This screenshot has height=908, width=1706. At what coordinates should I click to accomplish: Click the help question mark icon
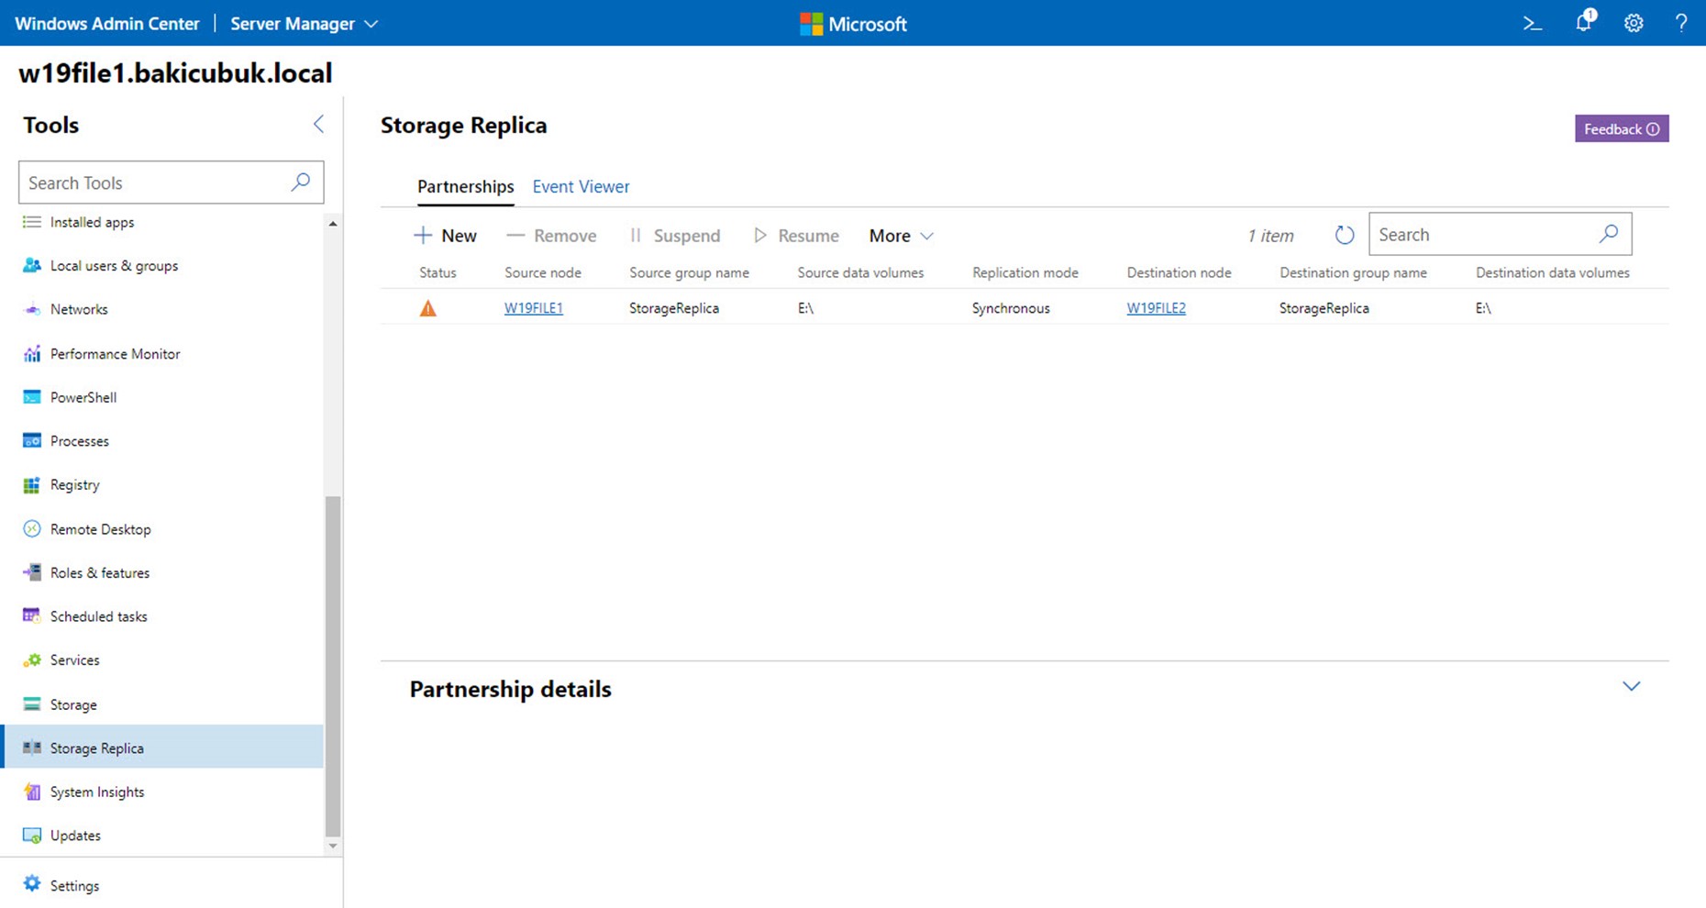[1680, 24]
